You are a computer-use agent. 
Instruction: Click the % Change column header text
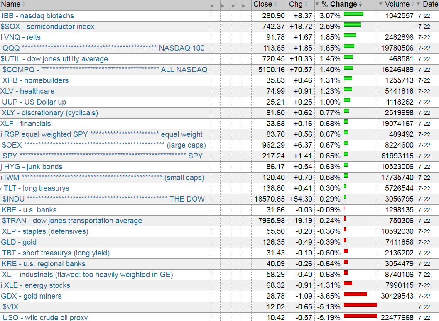(x=339, y=4)
